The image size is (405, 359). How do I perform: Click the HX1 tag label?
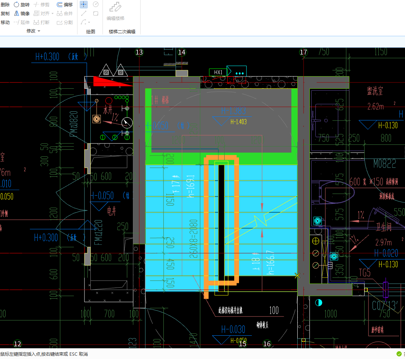[218, 72]
